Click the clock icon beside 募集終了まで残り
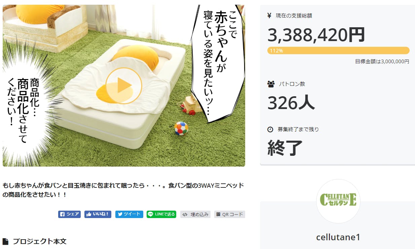Screen dimensions: 415x249 [x=270, y=130]
